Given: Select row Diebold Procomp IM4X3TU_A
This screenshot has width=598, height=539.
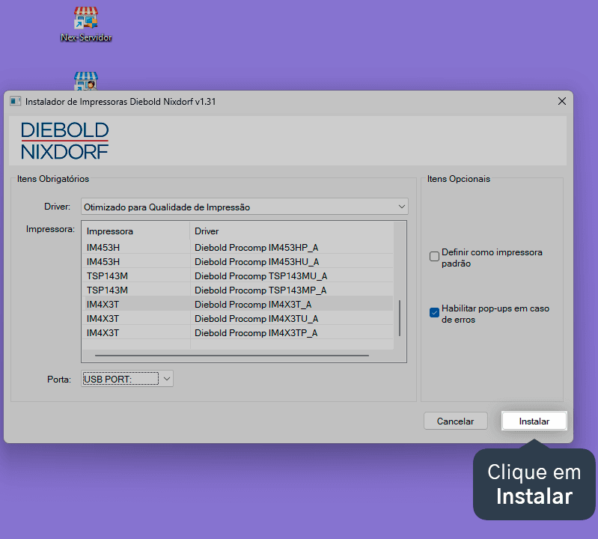Looking at the screenshot, I should (237, 318).
